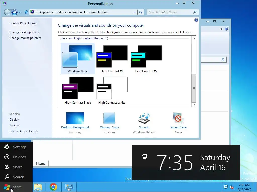The height and width of the screenshot is (192, 257).
Task: Click the network icon on clock overlay
Action: (x=144, y=157)
